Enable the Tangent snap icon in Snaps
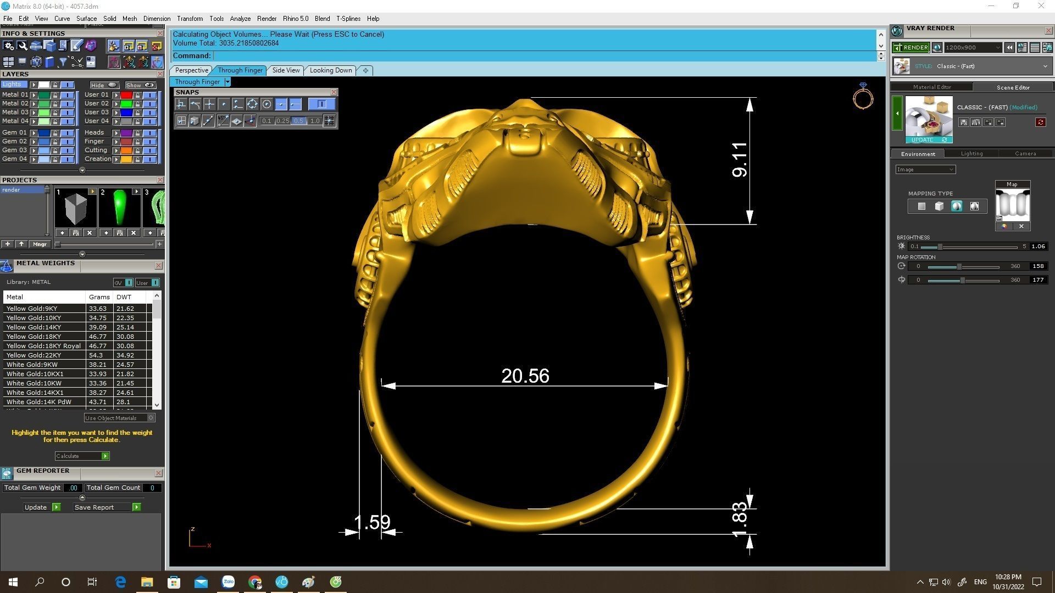1055x593 pixels. [195, 104]
